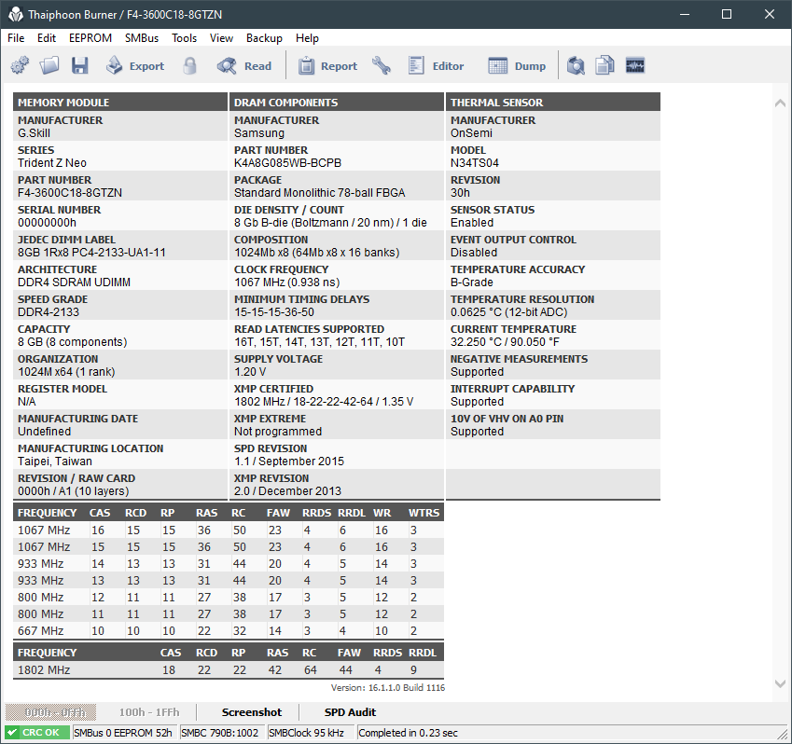Click the OnSemi sensor manufacturer value
This screenshot has height=744, width=792.
pos(471,133)
